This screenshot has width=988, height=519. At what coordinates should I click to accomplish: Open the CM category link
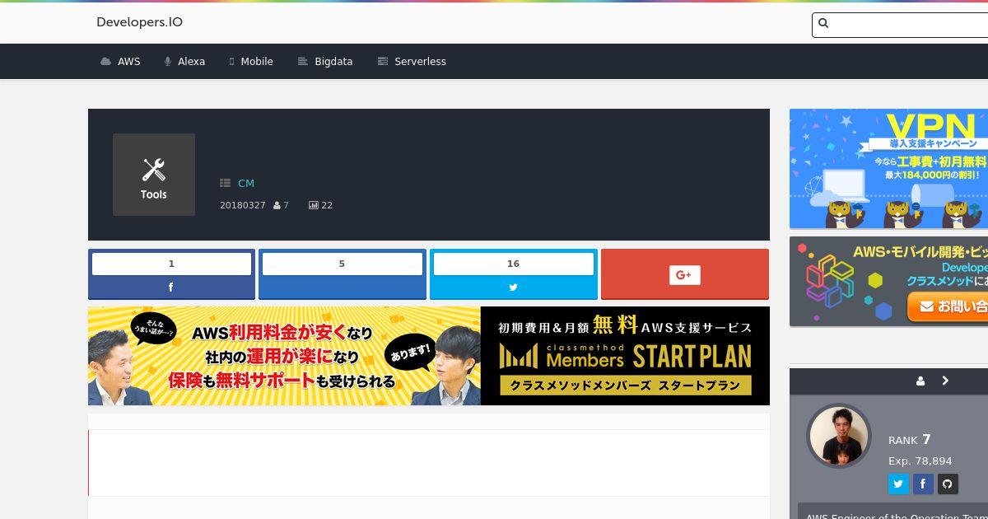246,184
